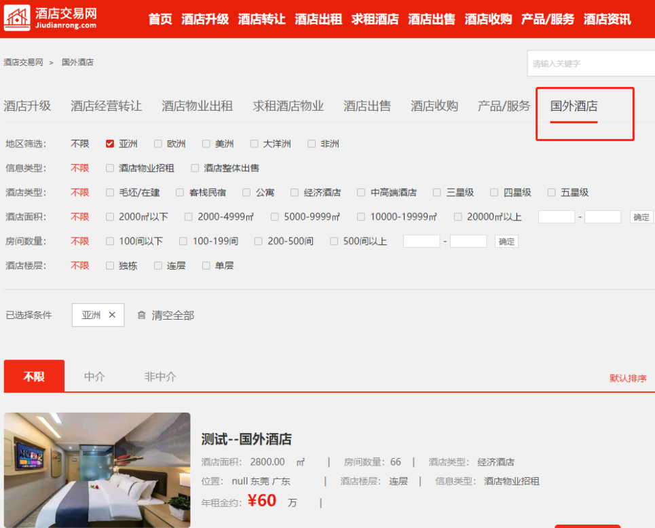
Task: Select 不限 red listing tab
Action: [x=34, y=376]
